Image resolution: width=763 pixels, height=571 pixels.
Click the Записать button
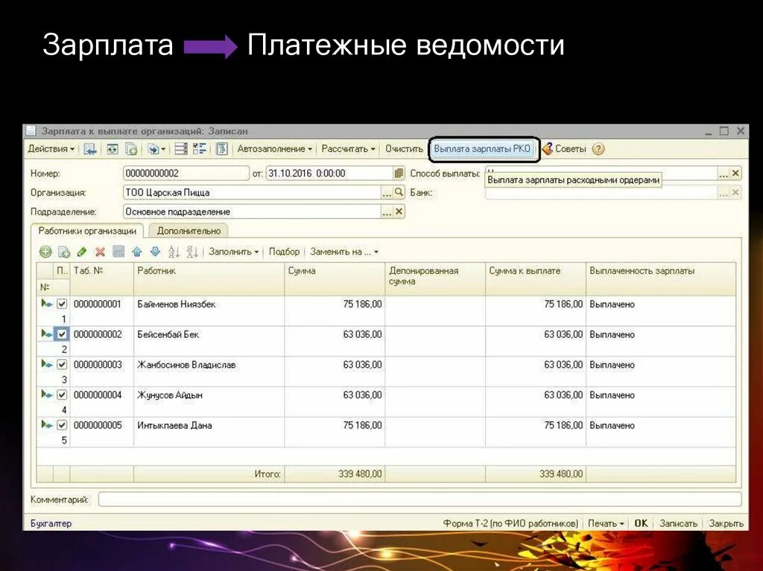click(678, 523)
